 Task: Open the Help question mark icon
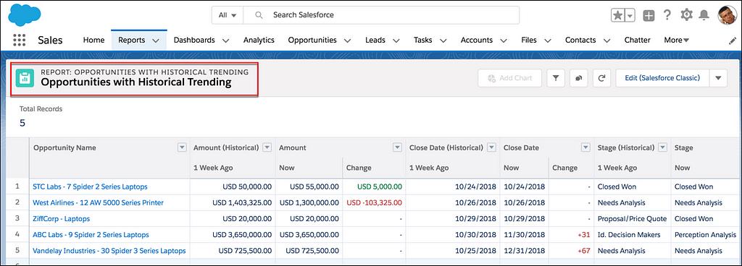[x=667, y=15]
